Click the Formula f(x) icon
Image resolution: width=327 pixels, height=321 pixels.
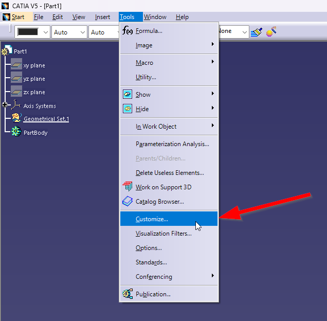(128, 31)
